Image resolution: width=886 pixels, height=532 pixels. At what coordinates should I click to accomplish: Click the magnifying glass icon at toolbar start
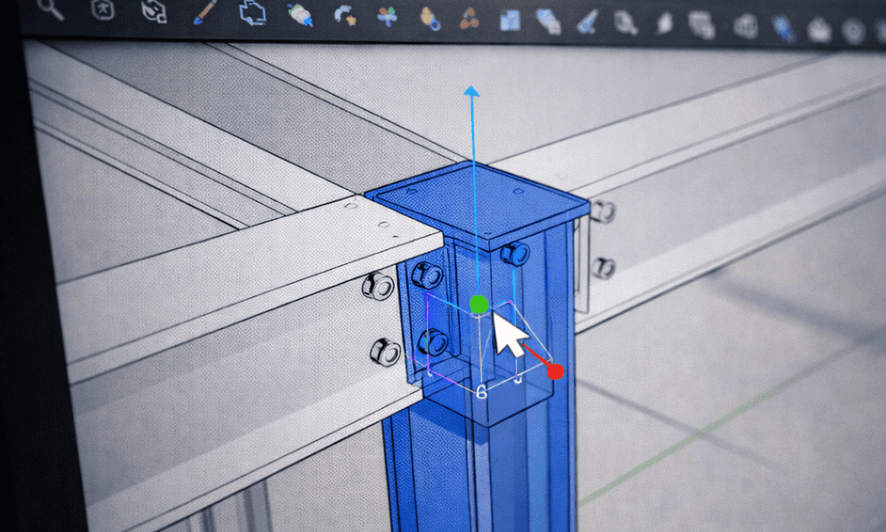[x=50, y=10]
